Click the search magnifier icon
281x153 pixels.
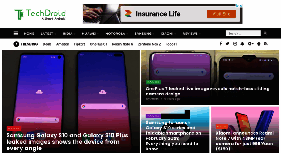(x=265, y=33)
